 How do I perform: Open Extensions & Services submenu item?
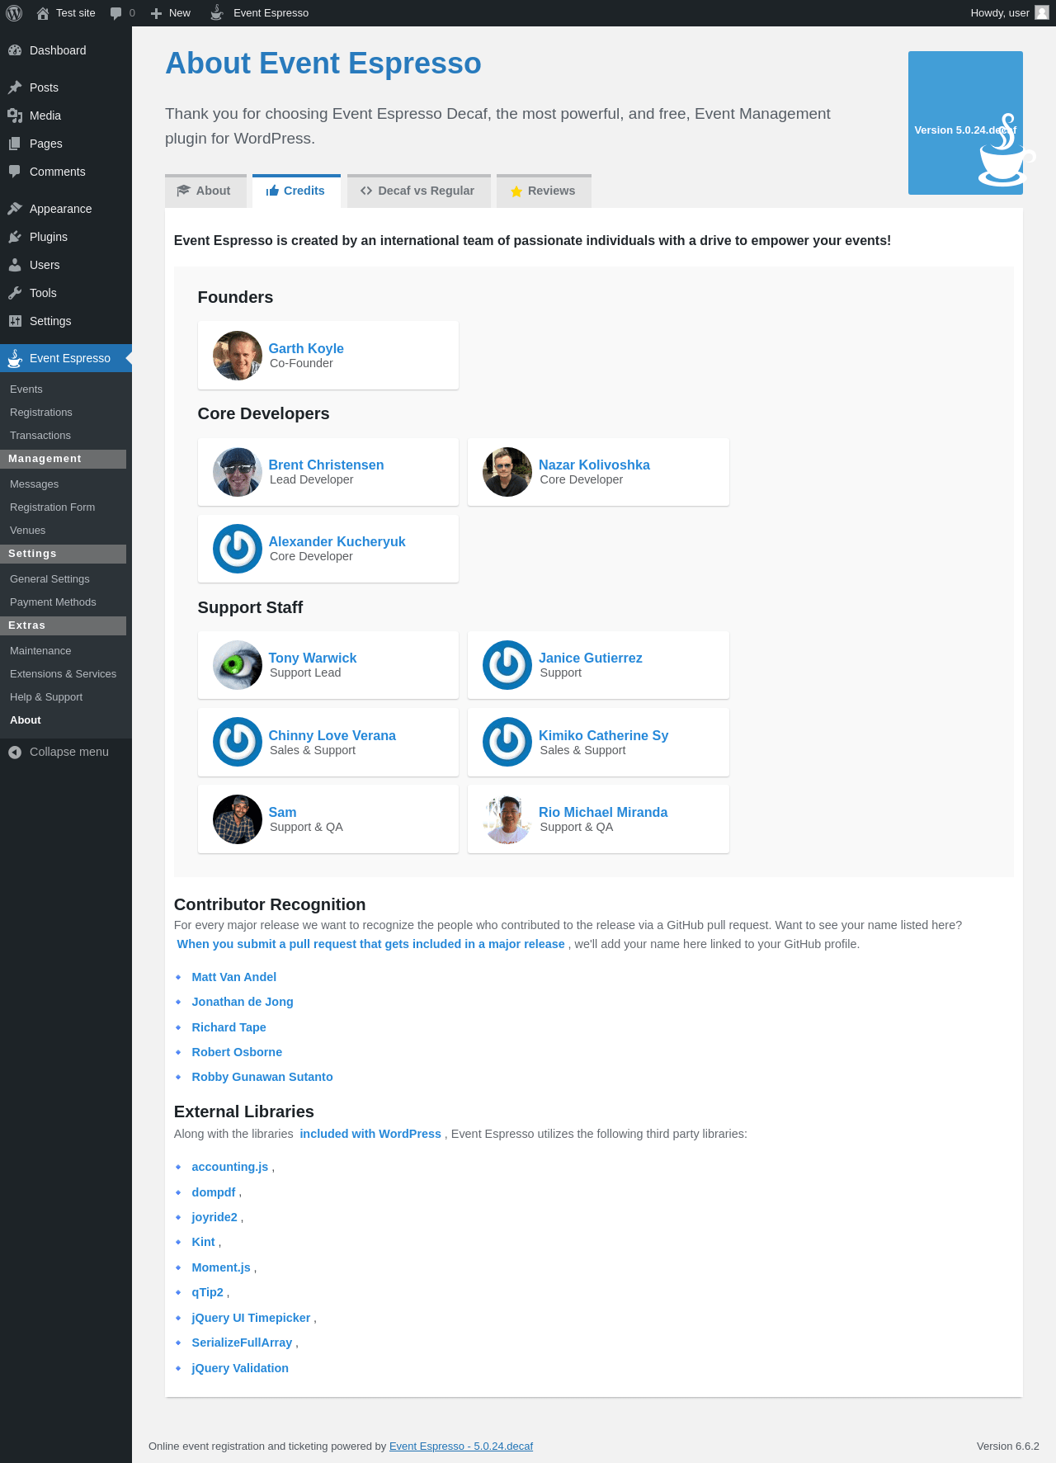64,674
